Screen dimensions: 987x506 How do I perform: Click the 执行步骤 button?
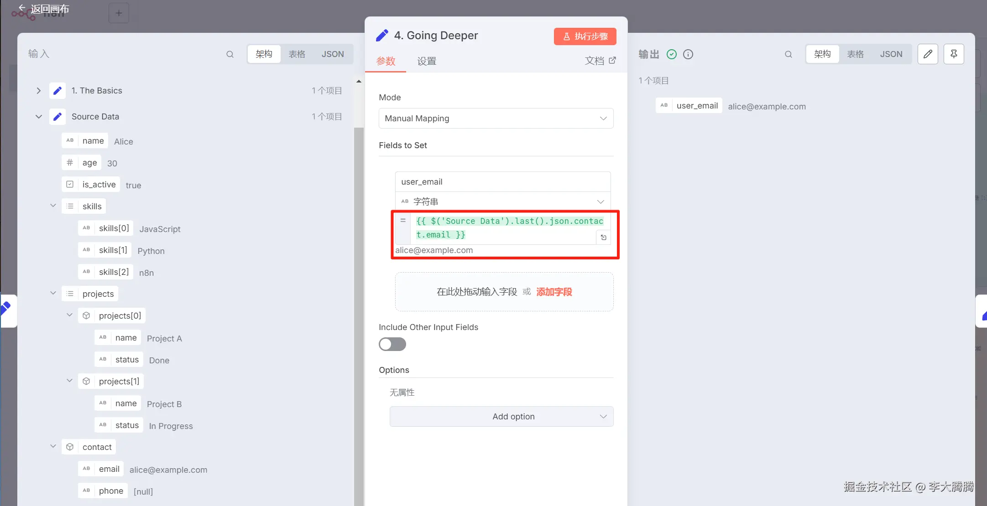[x=585, y=36]
